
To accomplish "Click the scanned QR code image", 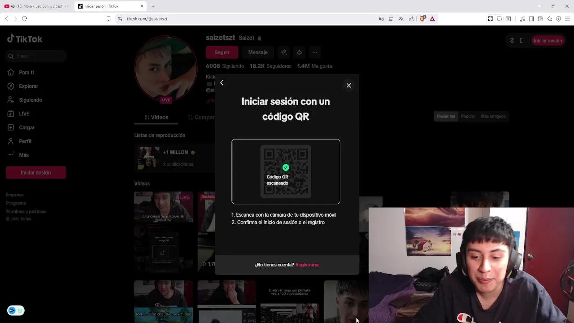I will point(286,171).
